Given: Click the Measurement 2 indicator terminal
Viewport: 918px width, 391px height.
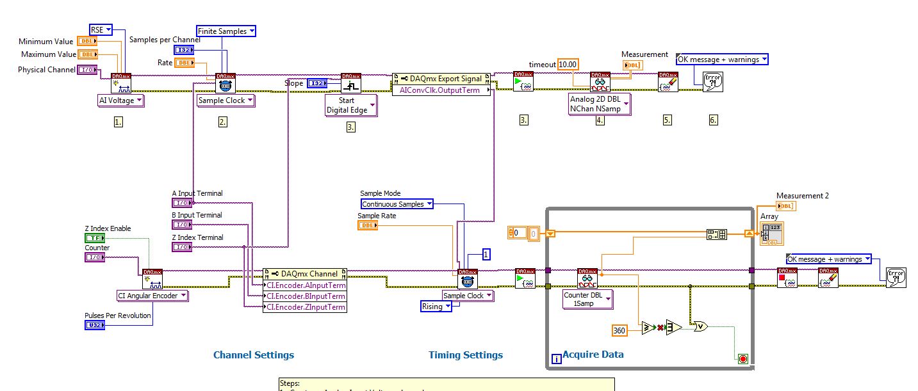Looking at the screenshot, I should tap(785, 206).
